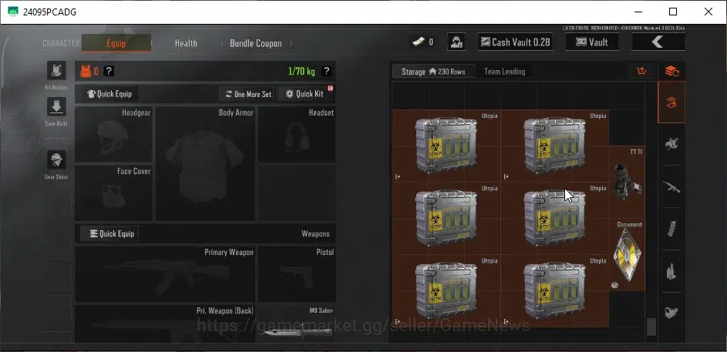The height and width of the screenshot is (352, 727).
Task: Open the contact dealer icon beside Cash Vault
Action: point(456,42)
